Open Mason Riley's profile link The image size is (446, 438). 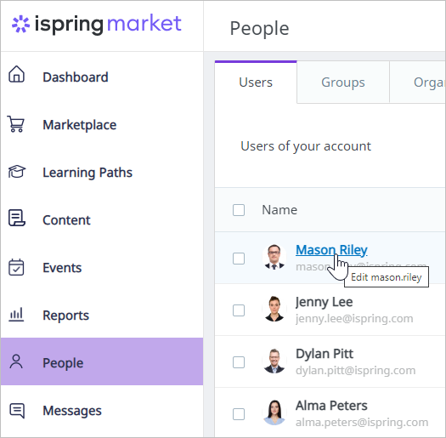pyautogui.click(x=331, y=250)
